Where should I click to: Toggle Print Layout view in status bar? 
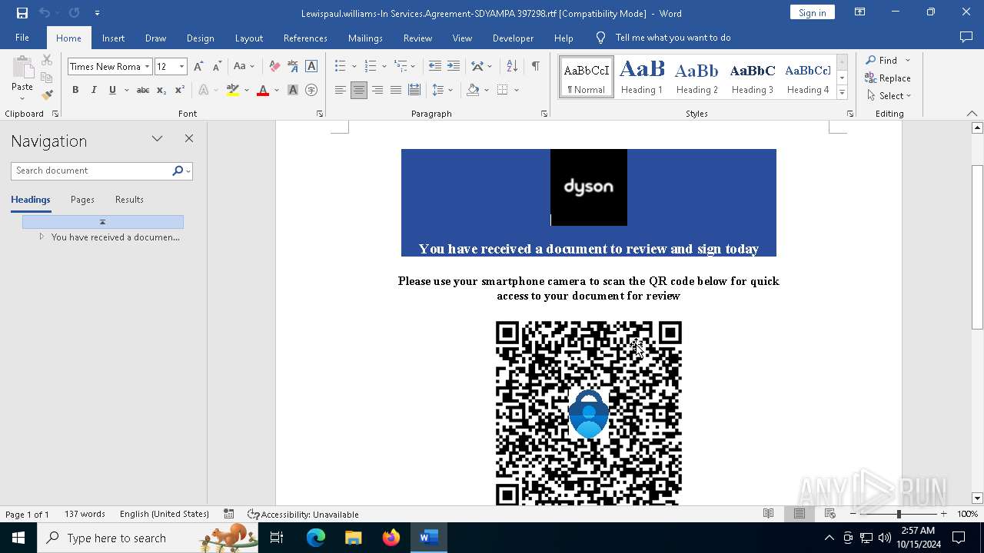(799, 514)
